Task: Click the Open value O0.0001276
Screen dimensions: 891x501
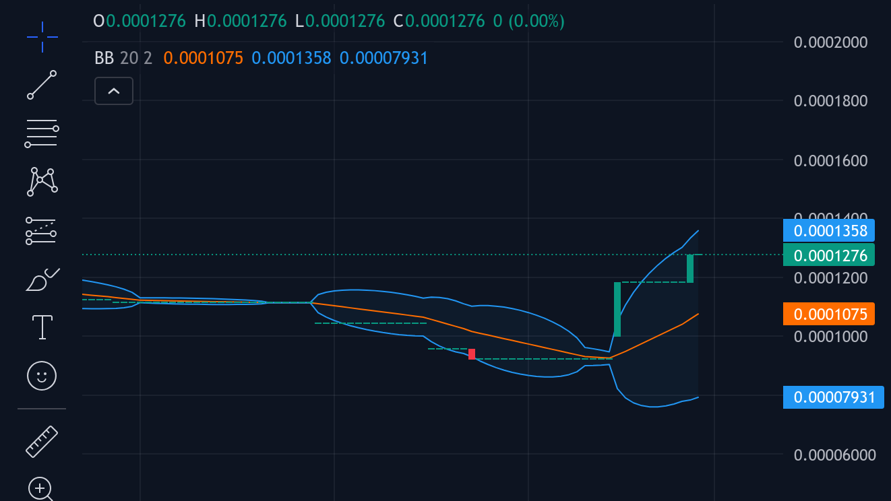Action: [x=139, y=21]
